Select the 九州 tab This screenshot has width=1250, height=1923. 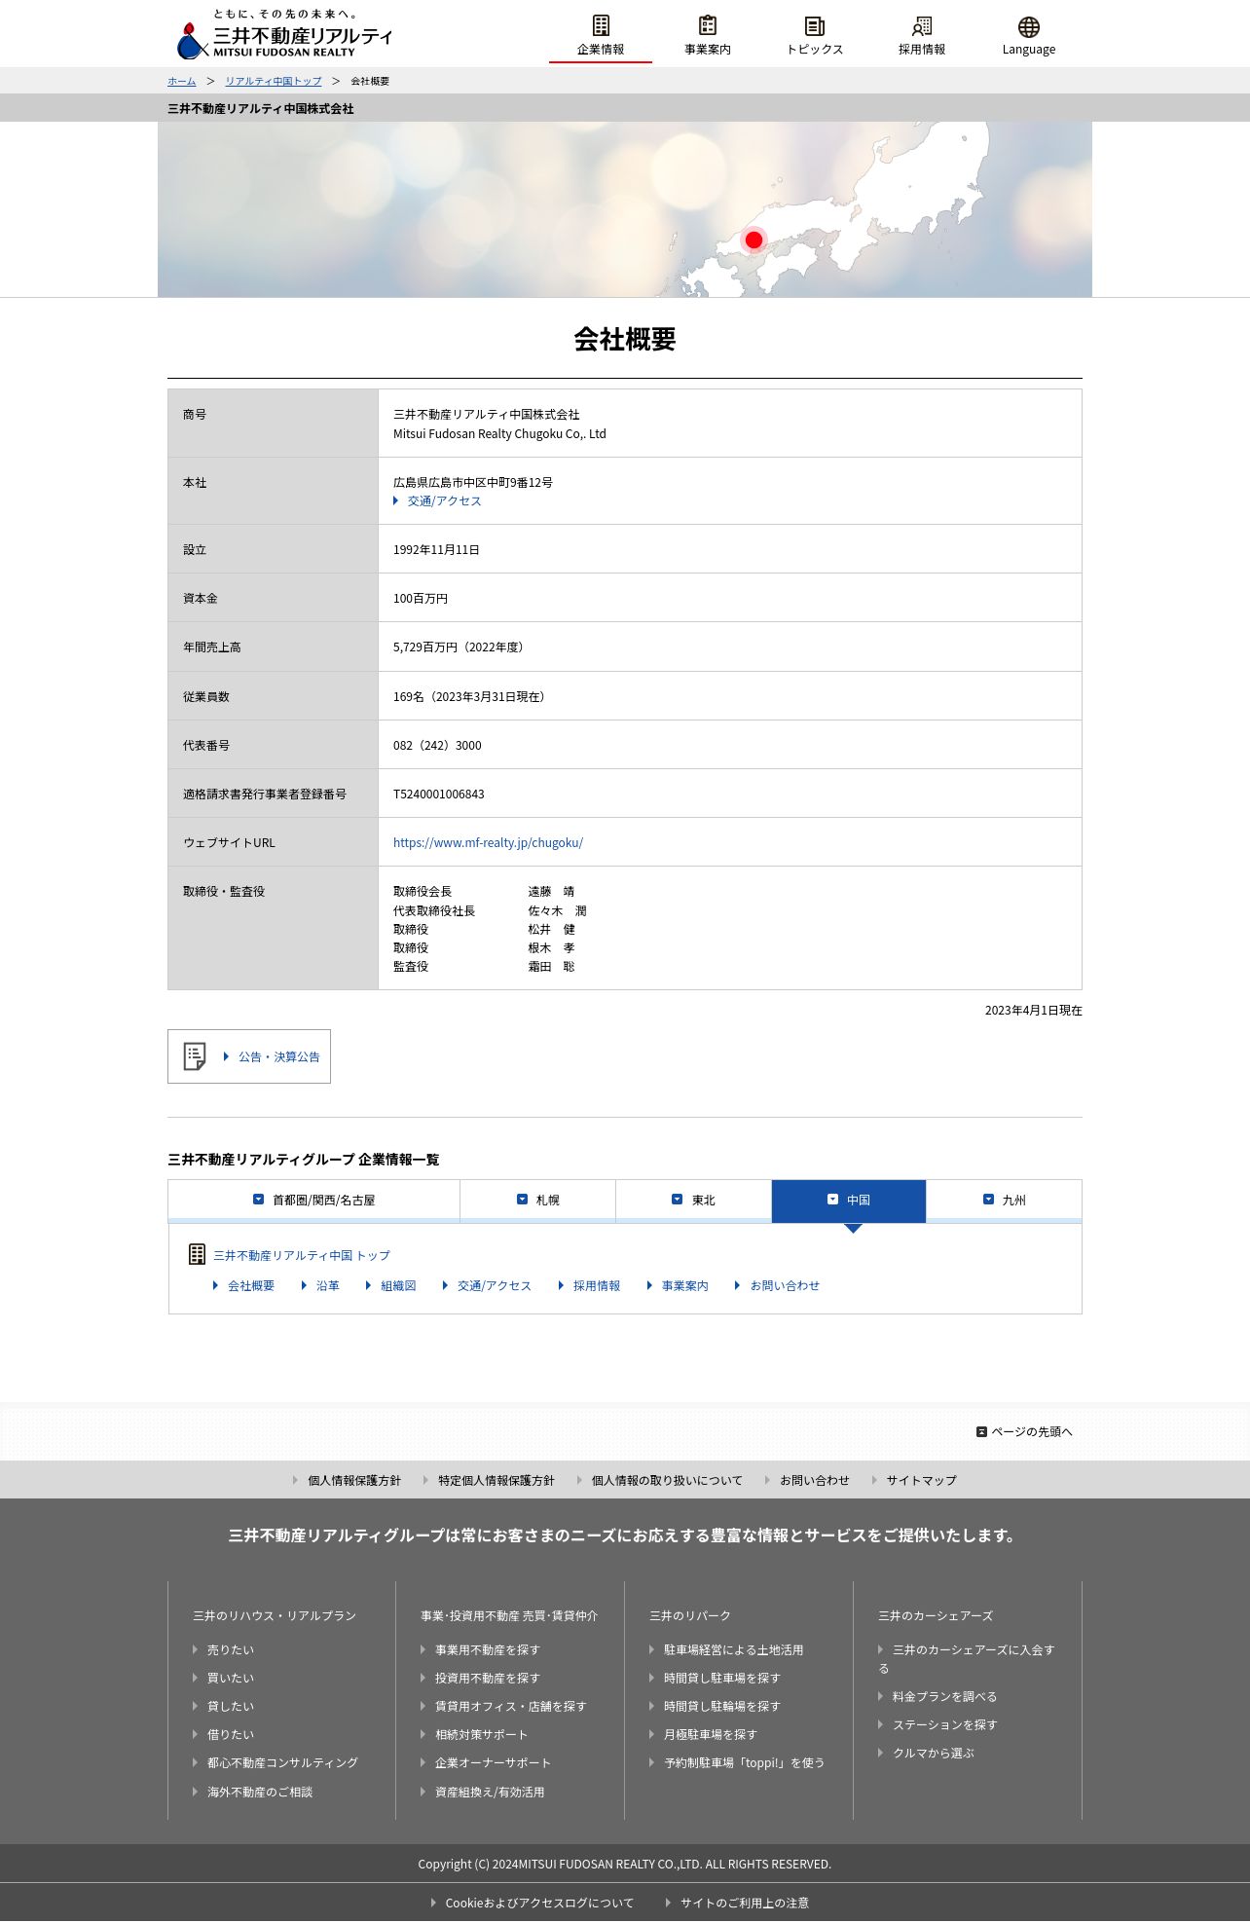point(1004,1201)
